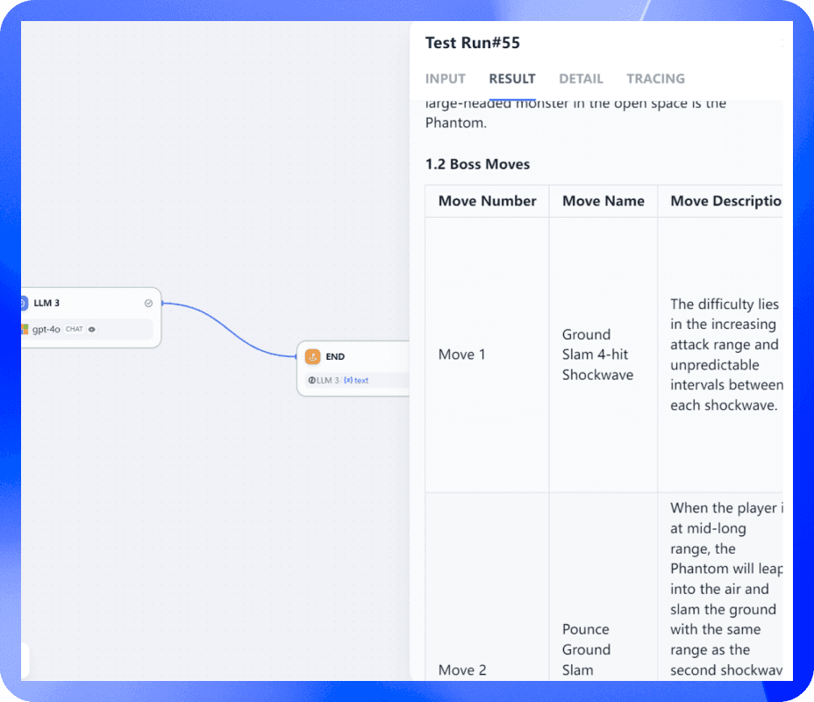Open the DETAIL tab
This screenshot has height=702, width=814.
pyautogui.click(x=581, y=79)
